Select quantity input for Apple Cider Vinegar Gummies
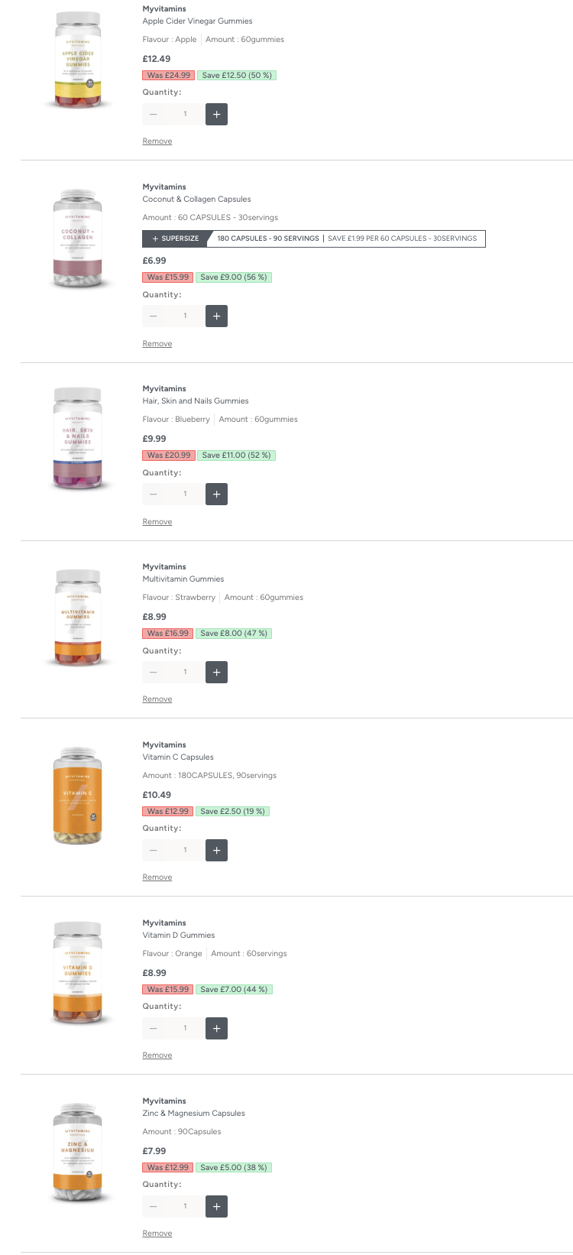The image size is (573, 1255). point(185,115)
